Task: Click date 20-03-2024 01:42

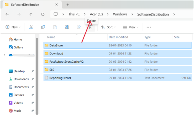Action: [120, 62]
